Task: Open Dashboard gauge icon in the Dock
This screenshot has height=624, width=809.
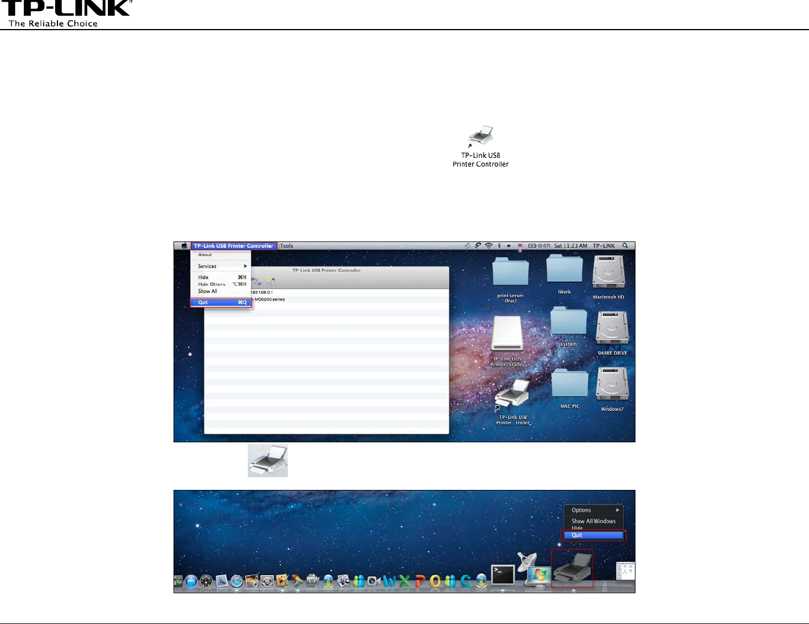Action: click(x=207, y=580)
